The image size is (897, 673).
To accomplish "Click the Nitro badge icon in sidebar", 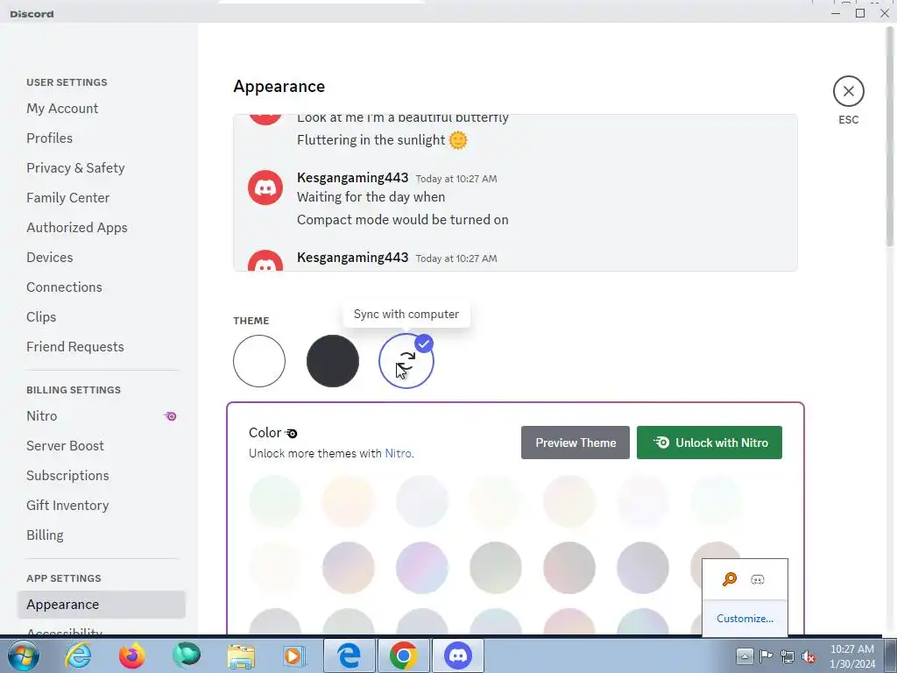I will [x=170, y=416].
